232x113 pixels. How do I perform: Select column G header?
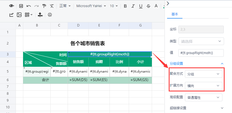[x=140, y=26]
